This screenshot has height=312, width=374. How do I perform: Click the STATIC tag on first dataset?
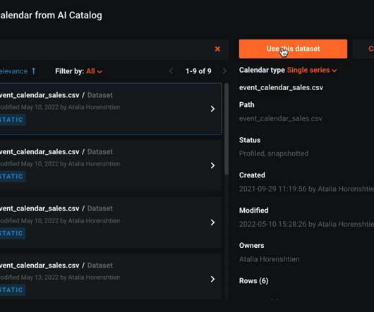[x=12, y=120]
